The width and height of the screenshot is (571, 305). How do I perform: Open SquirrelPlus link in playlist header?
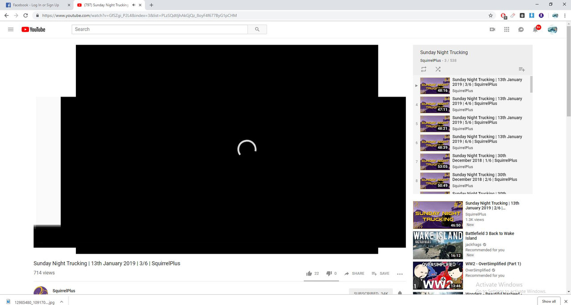430,61
